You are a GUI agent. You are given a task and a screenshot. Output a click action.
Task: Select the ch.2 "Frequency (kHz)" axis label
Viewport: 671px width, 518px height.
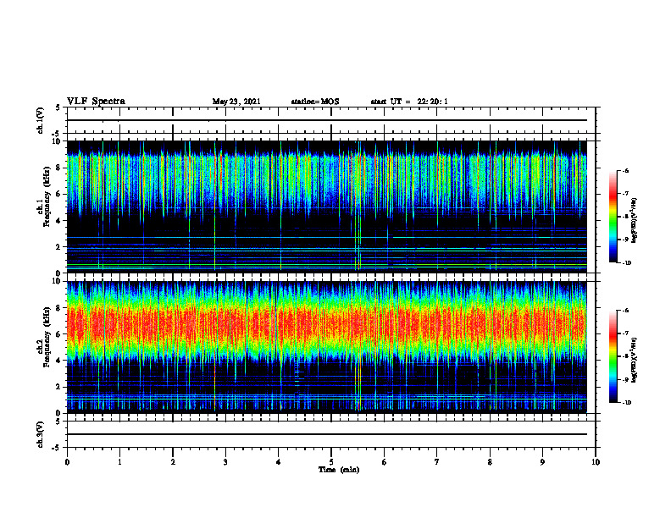(47, 336)
